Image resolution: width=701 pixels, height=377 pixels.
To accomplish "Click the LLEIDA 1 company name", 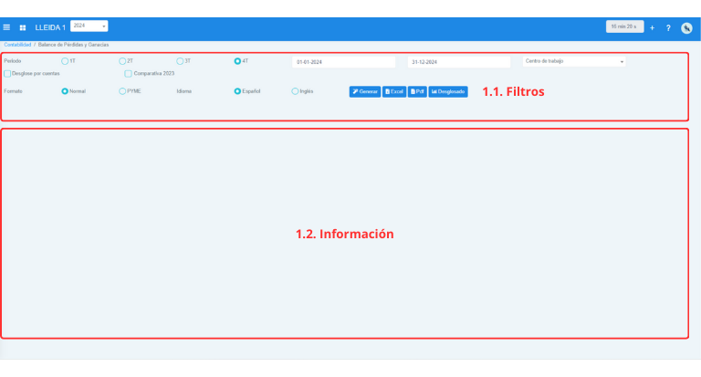I will point(50,27).
